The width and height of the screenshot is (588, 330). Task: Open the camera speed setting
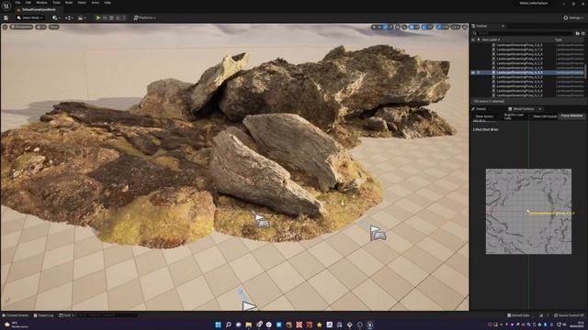(x=456, y=27)
